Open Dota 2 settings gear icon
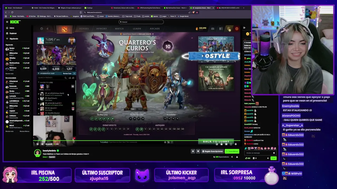The height and width of the screenshot is (189, 337). point(42,29)
